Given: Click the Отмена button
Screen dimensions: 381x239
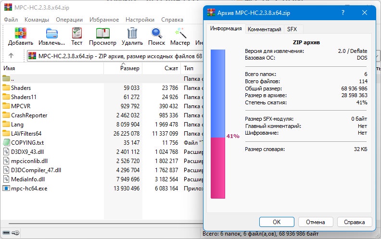Looking at the screenshot, I should click(x=316, y=222).
